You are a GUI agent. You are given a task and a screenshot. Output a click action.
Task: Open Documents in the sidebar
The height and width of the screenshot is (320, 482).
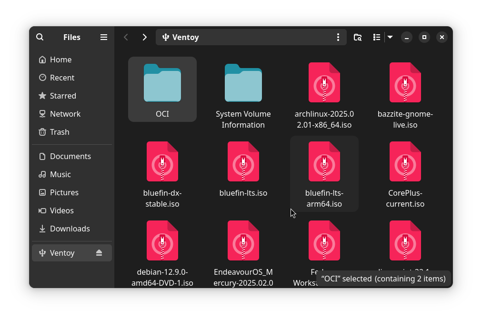click(x=72, y=157)
